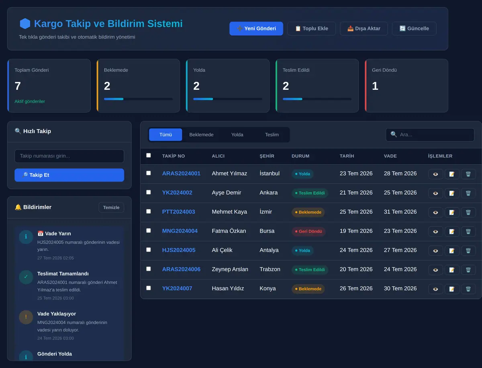
Task: Select all shipments with header checkbox
Action: 149,155
